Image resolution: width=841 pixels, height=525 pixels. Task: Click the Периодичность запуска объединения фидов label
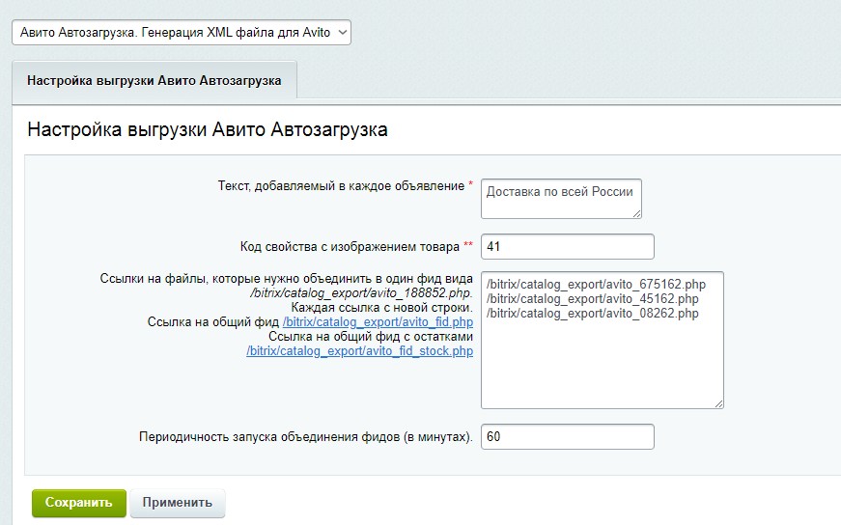305,437
